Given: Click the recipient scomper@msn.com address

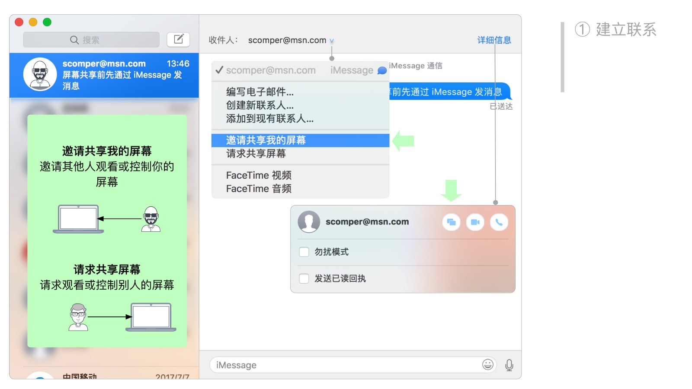Looking at the screenshot, I should click(287, 40).
